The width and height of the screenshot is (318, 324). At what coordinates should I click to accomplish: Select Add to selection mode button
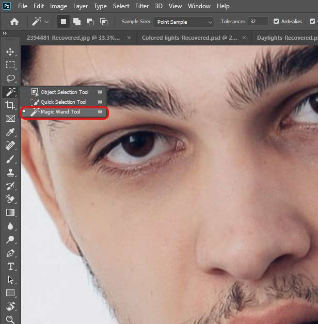(x=77, y=22)
